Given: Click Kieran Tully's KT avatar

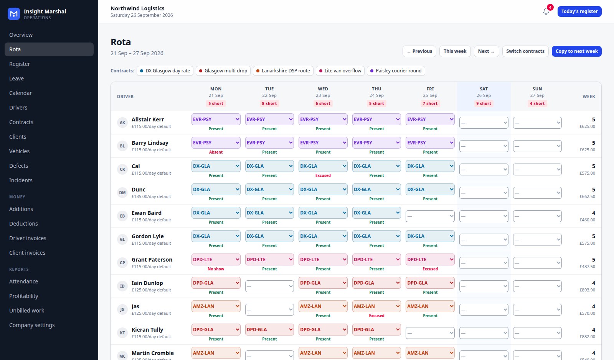Looking at the screenshot, I should tap(122, 333).
